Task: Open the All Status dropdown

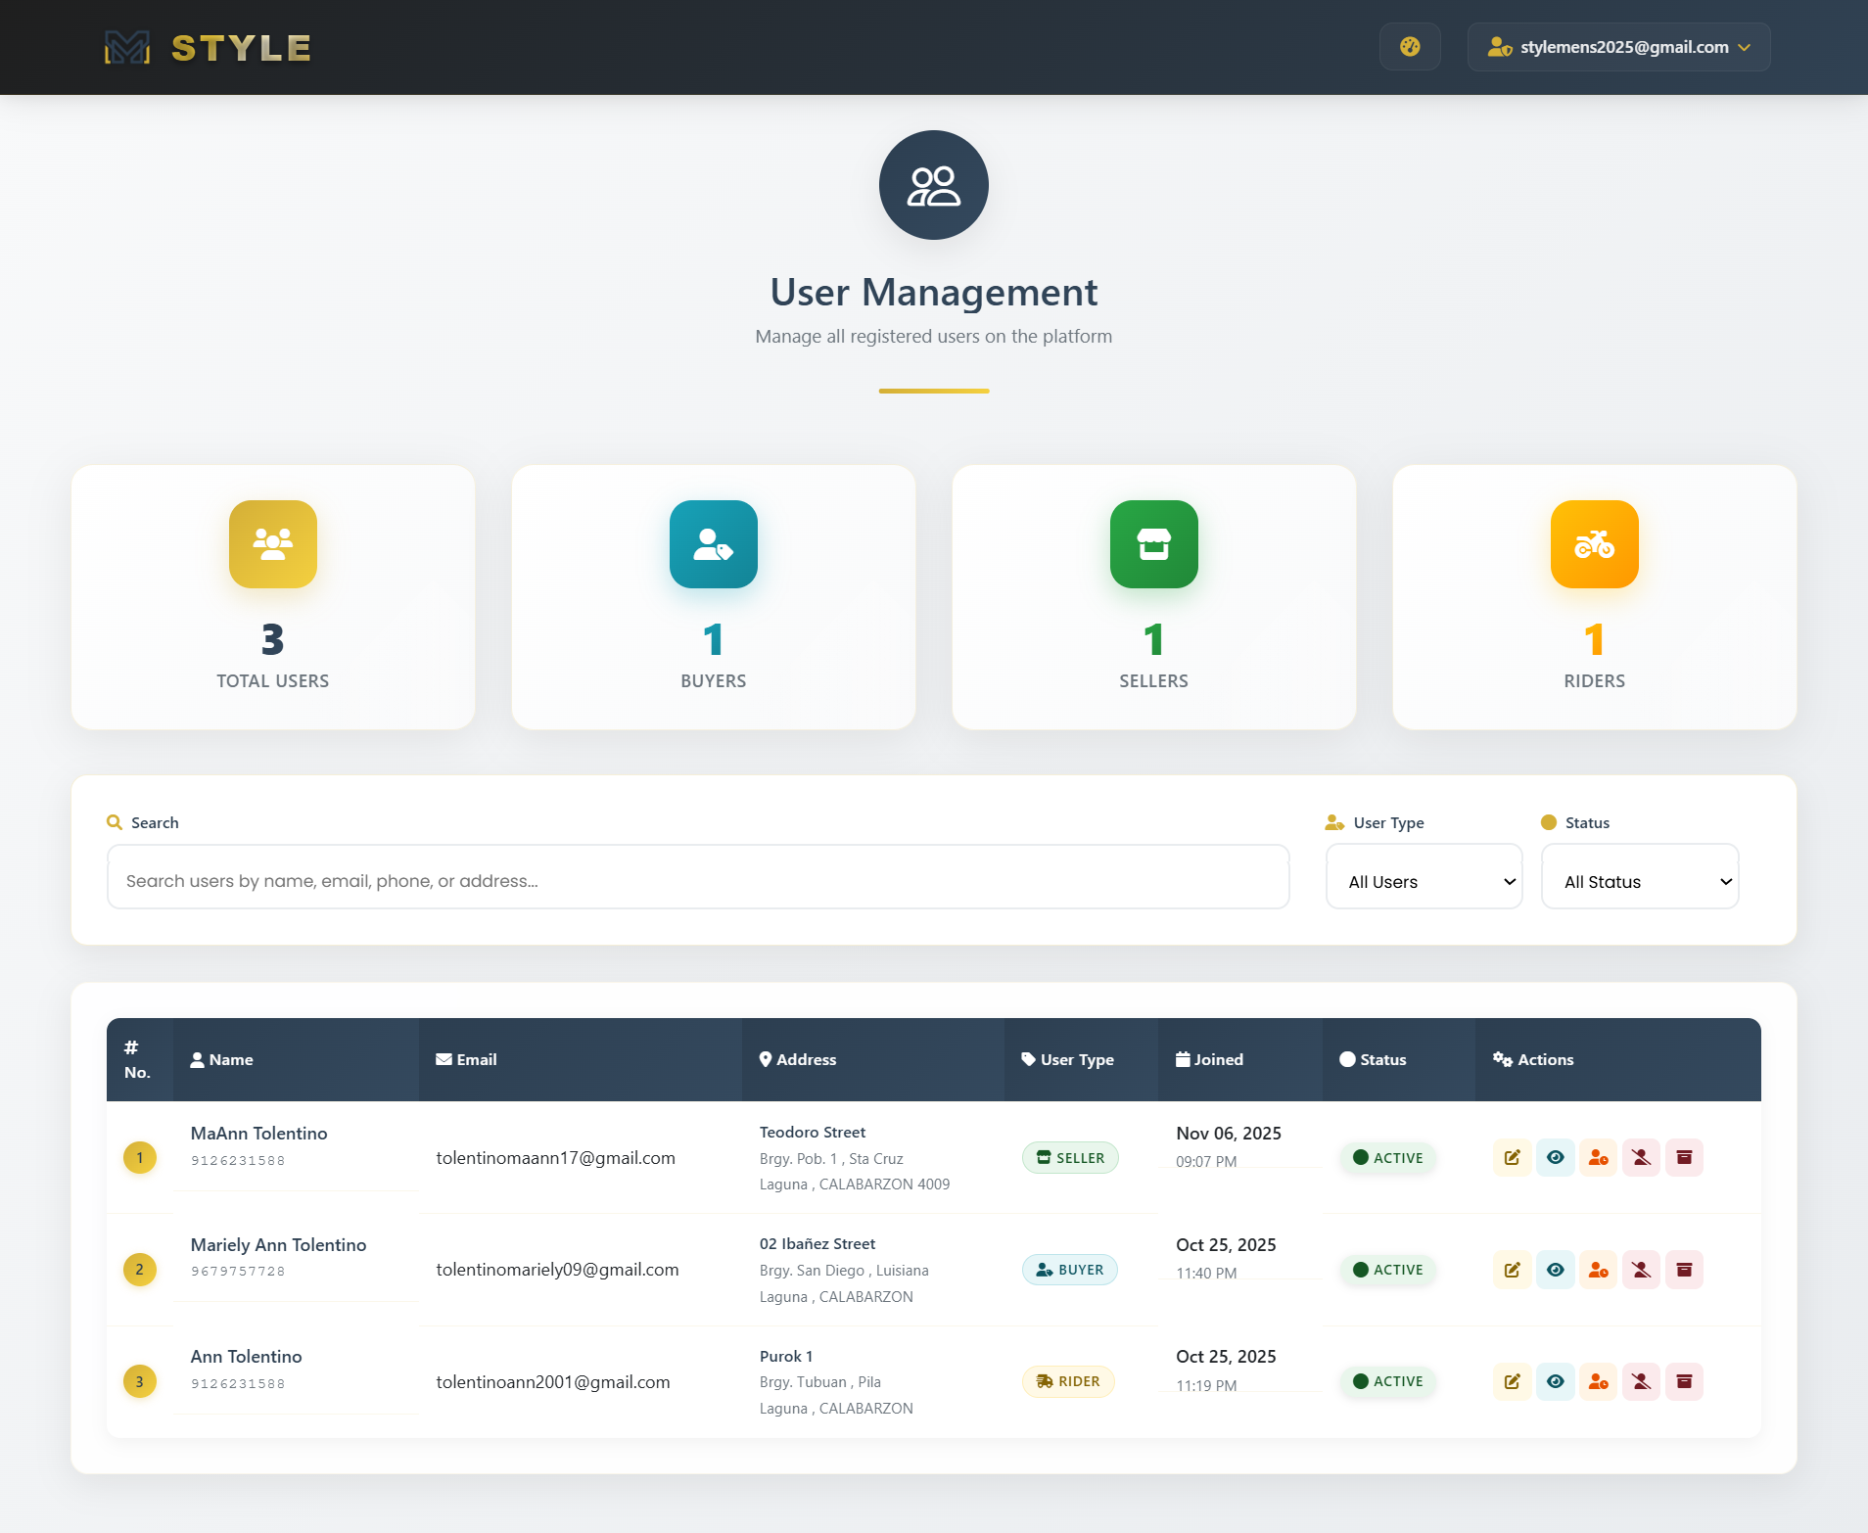Action: coord(1638,878)
